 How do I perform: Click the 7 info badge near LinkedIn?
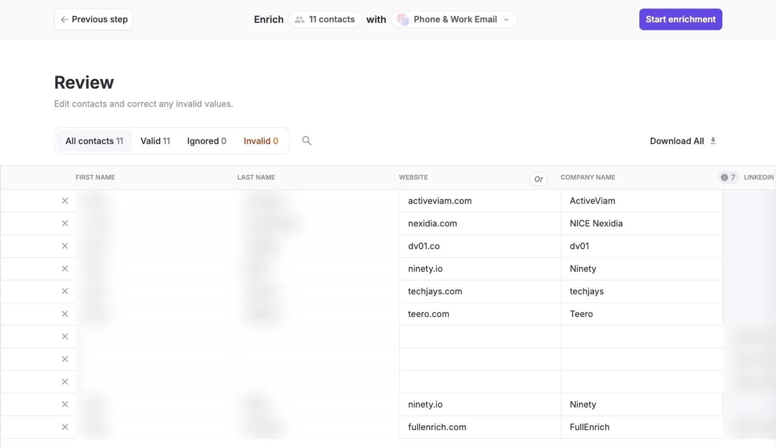pyautogui.click(x=728, y=177)
